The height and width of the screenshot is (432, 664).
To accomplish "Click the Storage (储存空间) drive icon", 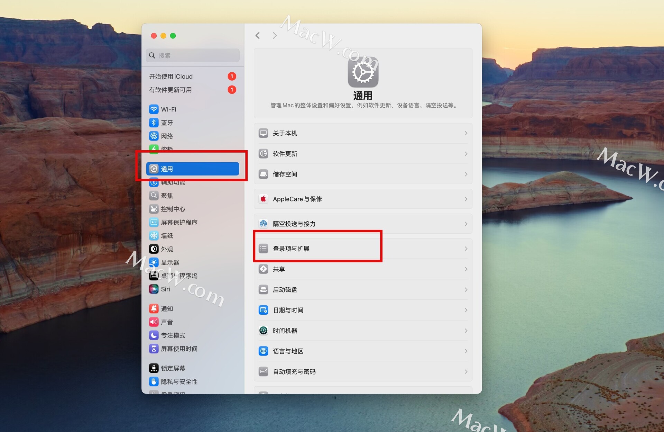I will [x=264, y=174].
